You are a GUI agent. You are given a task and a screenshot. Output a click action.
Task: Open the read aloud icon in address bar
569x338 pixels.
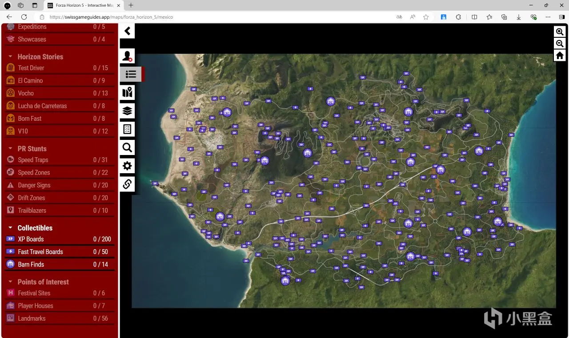413,17
